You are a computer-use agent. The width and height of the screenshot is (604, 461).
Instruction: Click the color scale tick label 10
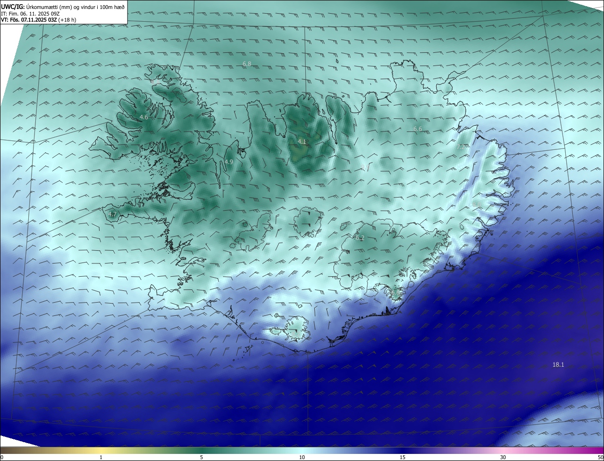(302, 457)
